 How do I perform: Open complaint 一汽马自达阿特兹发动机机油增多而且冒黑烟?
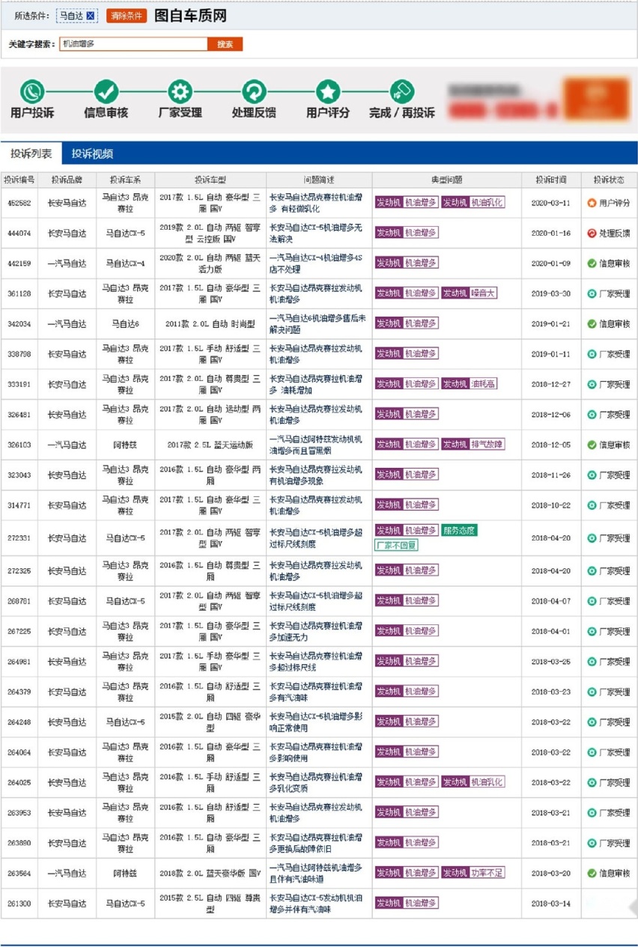tap(315, 445)
